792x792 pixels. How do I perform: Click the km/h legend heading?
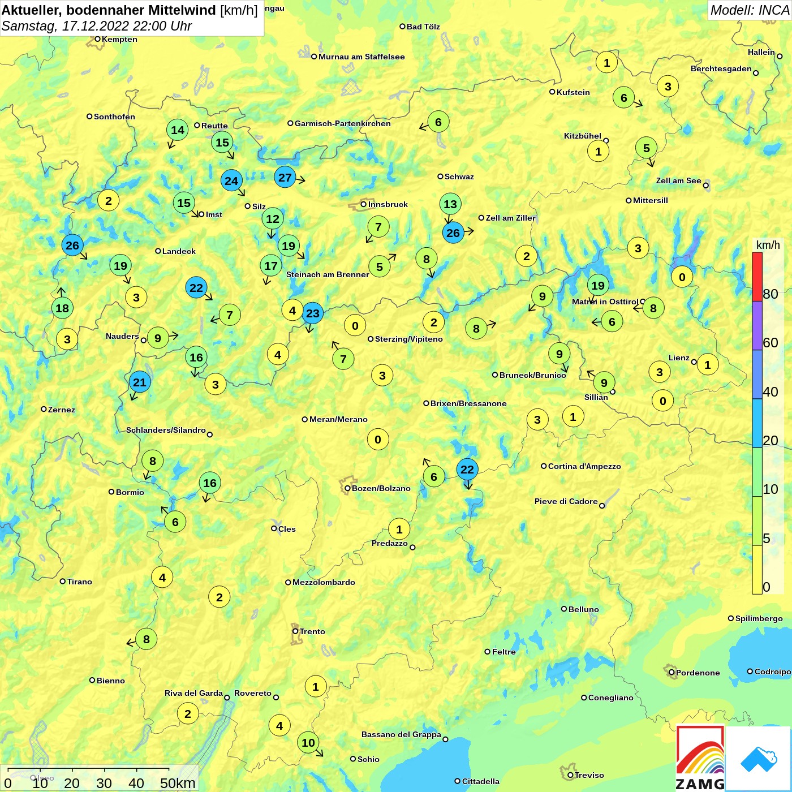click(768, 245)
